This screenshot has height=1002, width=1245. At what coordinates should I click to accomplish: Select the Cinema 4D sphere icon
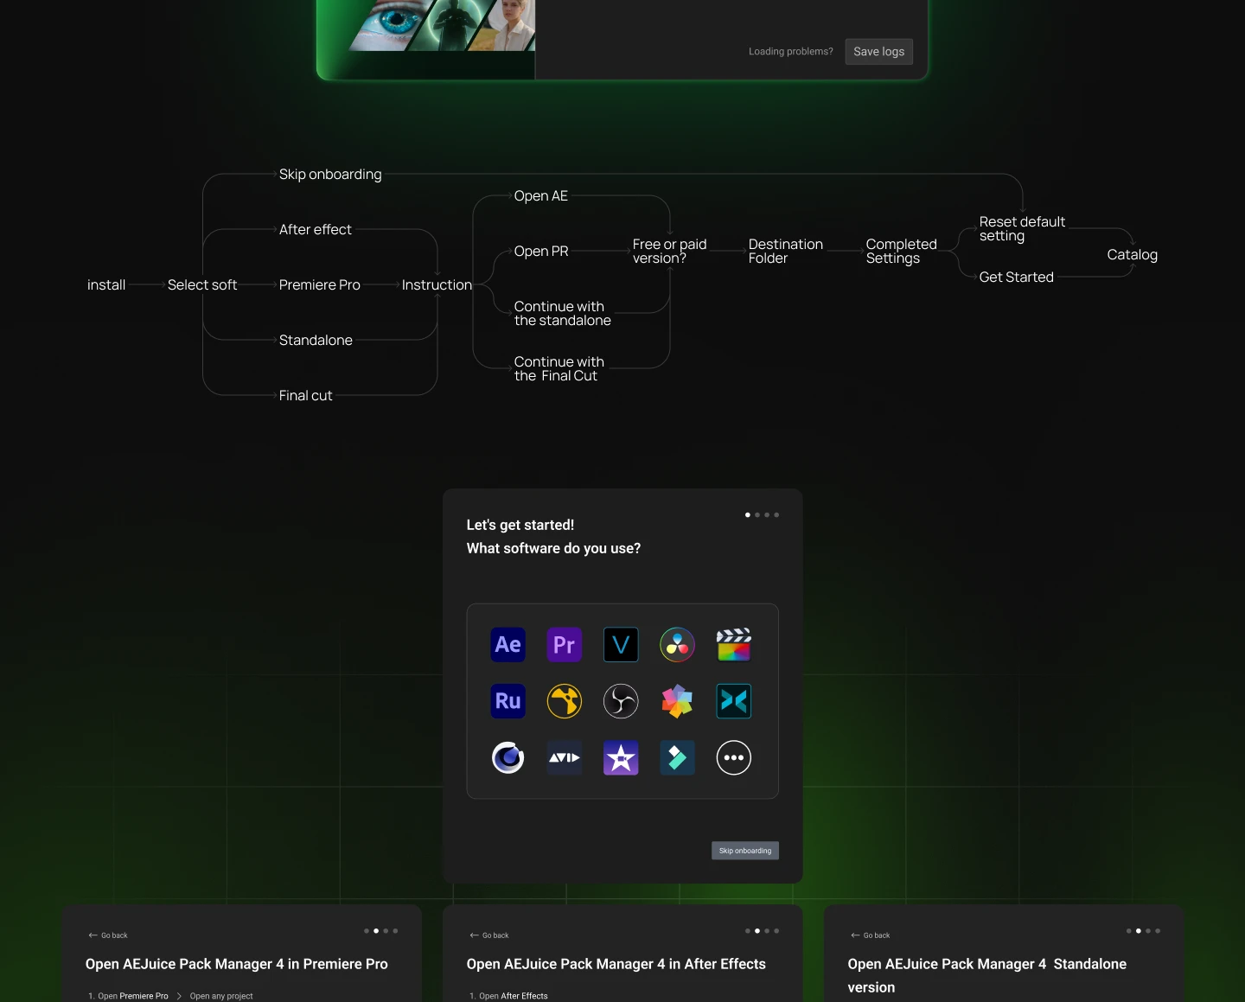point(508,758)
